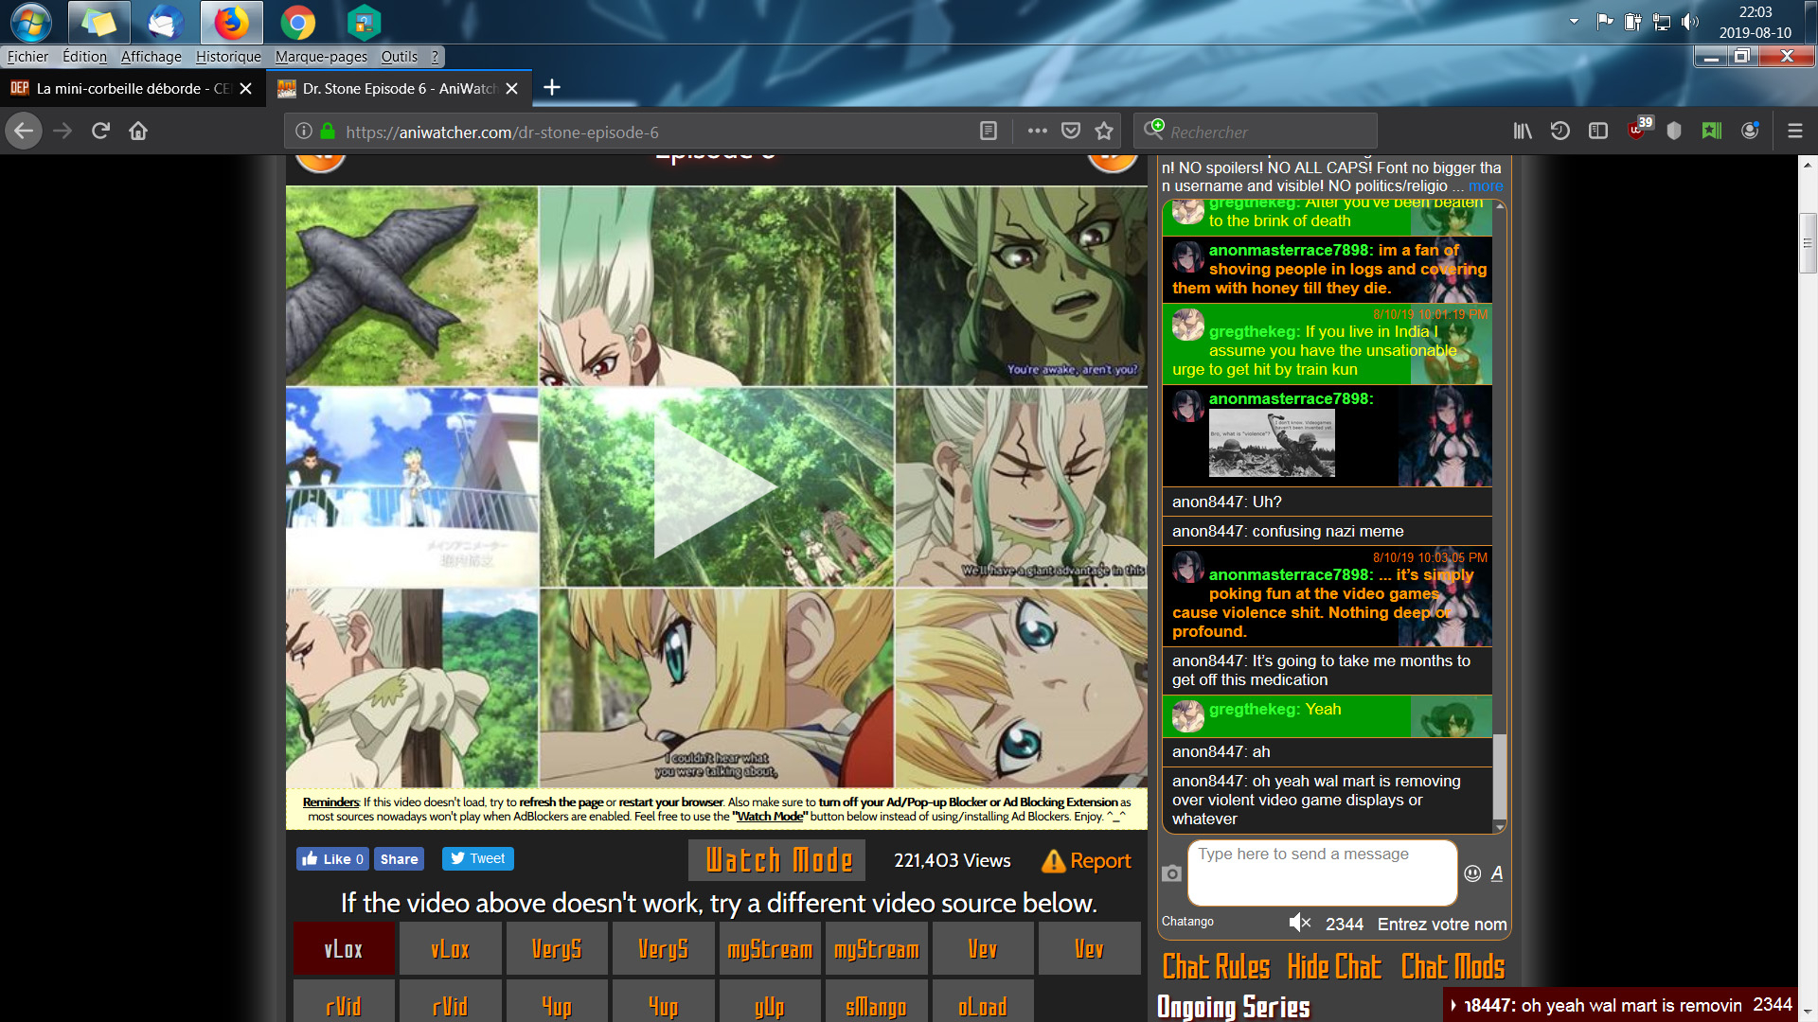Open page actions three-dot menu
Viewport: 1818px width, 1022px height.
tap(1037, 131)
